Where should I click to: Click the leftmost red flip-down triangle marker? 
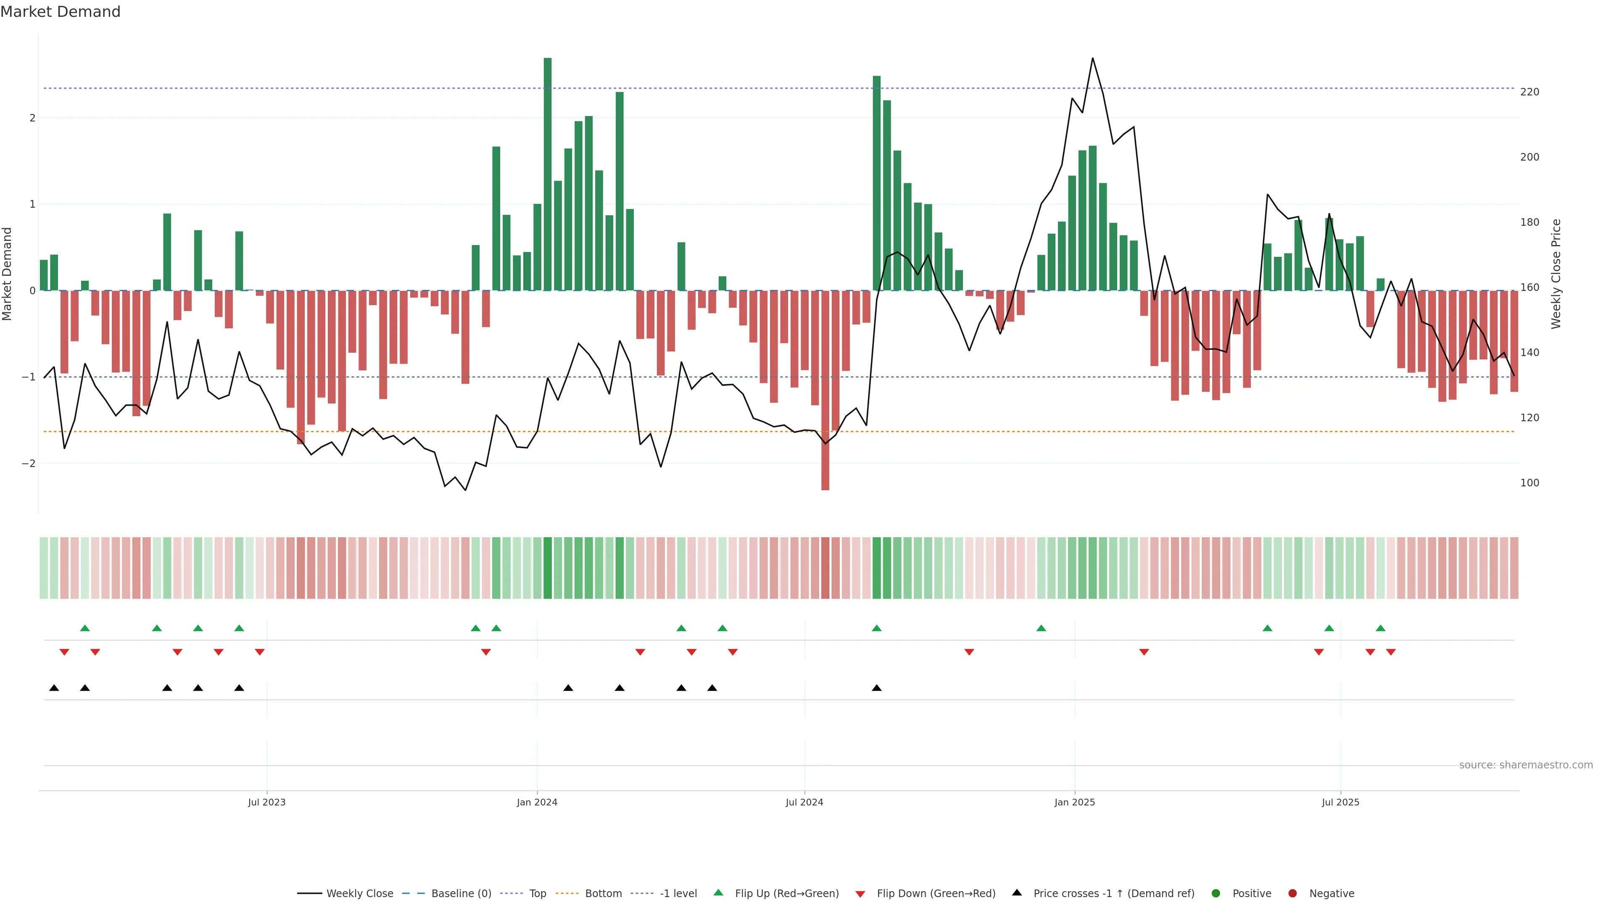click(x=64, y=652)
